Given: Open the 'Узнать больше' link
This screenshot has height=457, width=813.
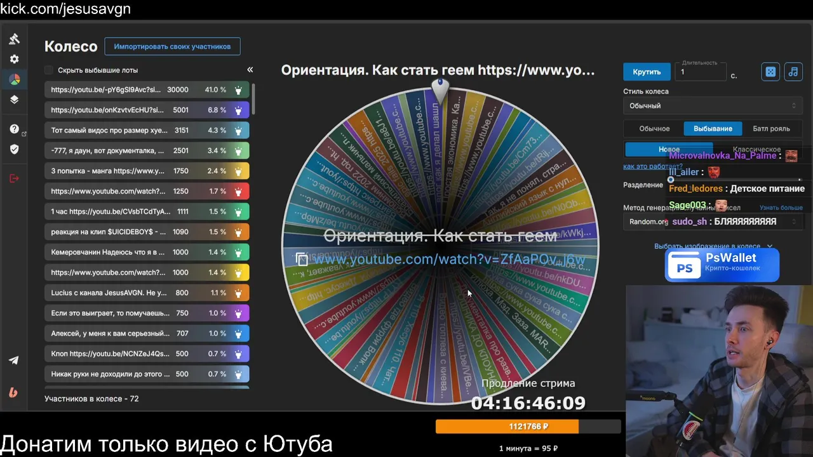Looking at the screenshot, I should (x=781, y=208).
